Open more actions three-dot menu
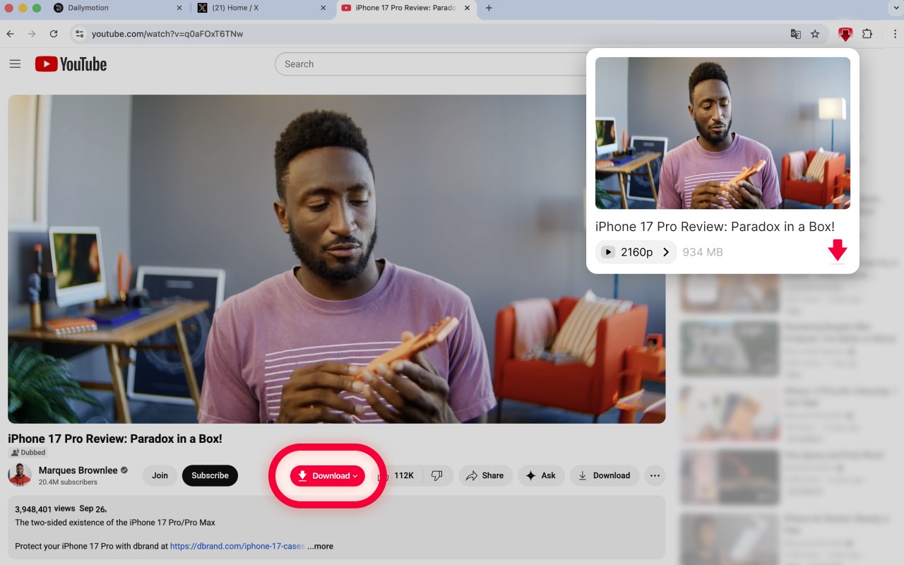904x565 pixels. click(x=655, y=476)
